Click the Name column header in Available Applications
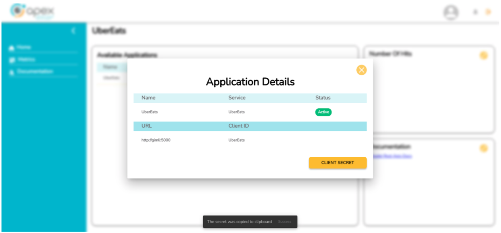The image size is (501, 233). (x=110, y=67)
